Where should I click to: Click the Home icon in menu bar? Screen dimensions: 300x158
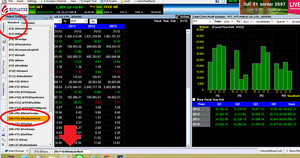pyautogui.click(x=4, y=1)
